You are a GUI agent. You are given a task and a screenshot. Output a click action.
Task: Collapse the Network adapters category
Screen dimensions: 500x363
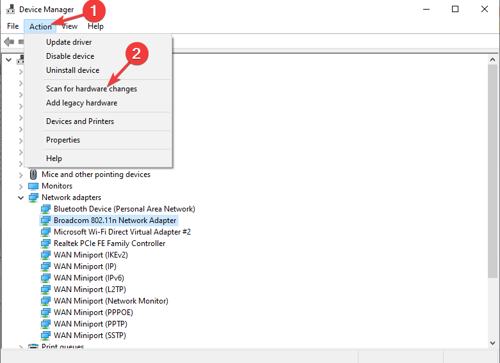[x=20, y=197]
